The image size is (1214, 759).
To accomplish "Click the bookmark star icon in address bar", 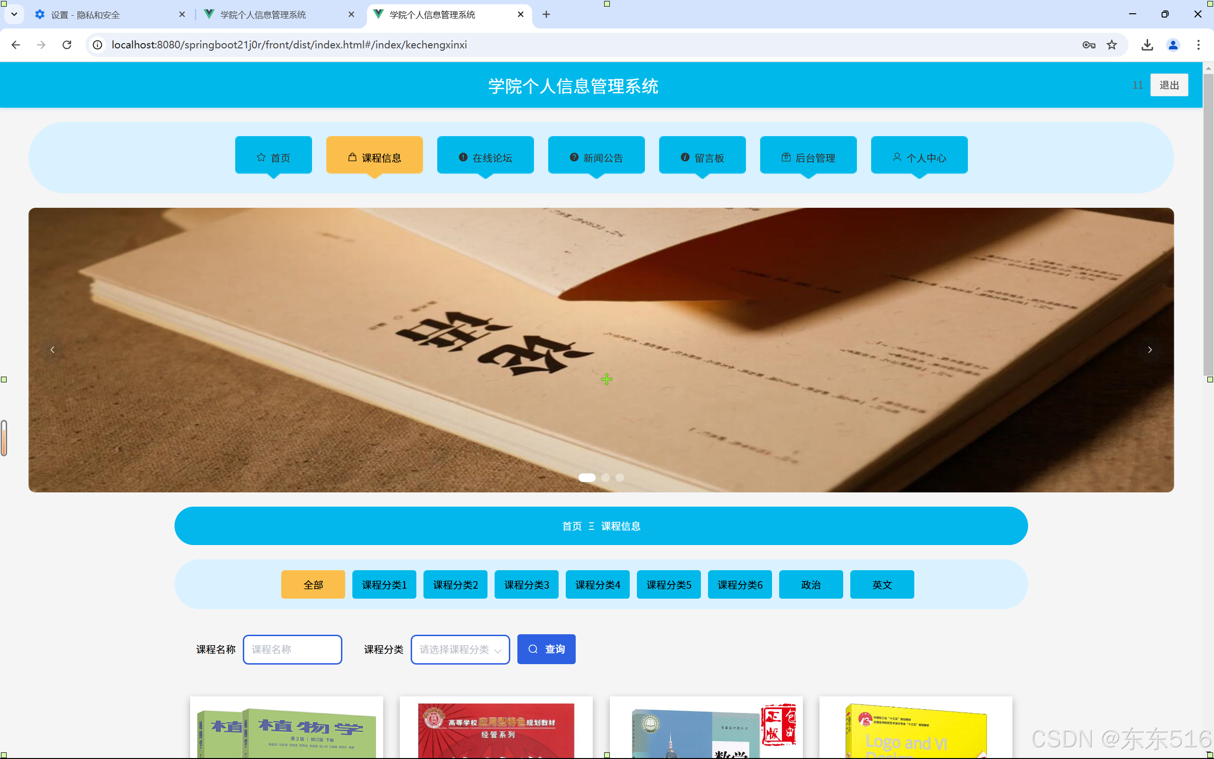I will [x=1112, y=45].
